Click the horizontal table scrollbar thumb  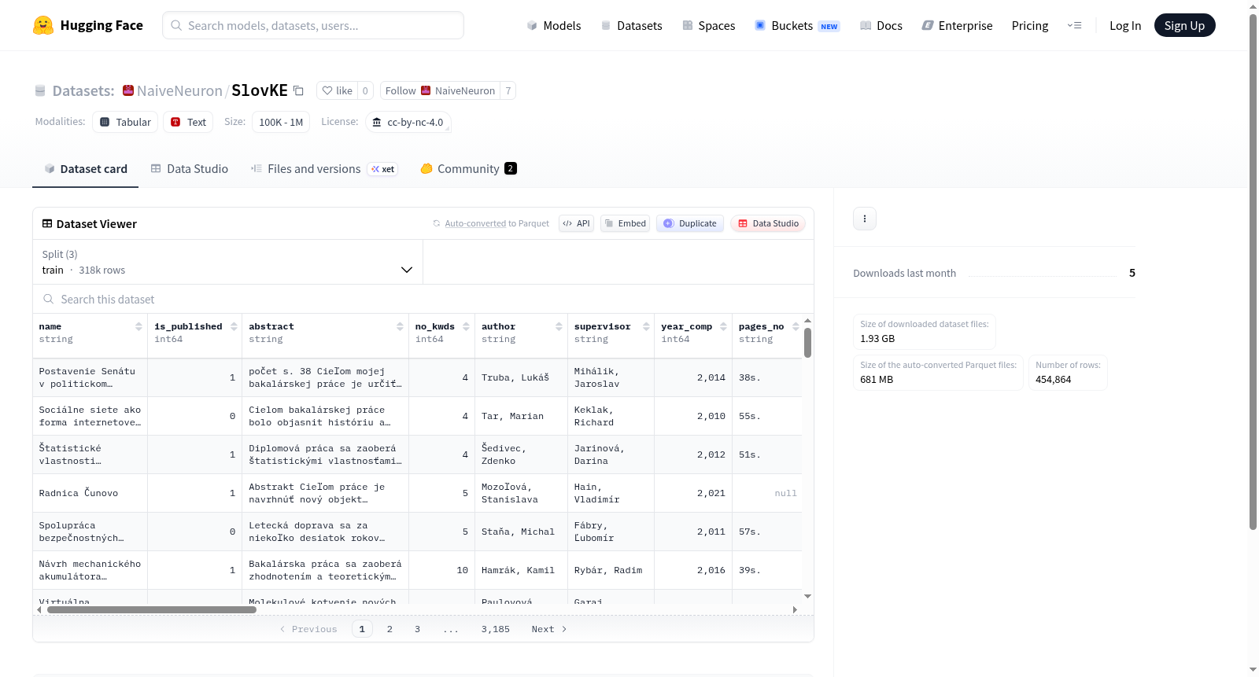152,609
